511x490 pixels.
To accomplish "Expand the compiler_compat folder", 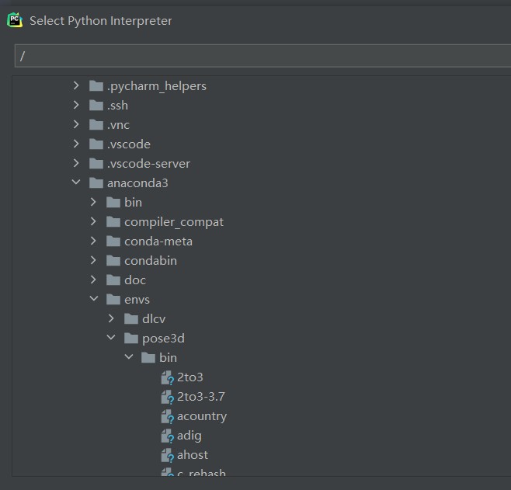I will 93,221.
